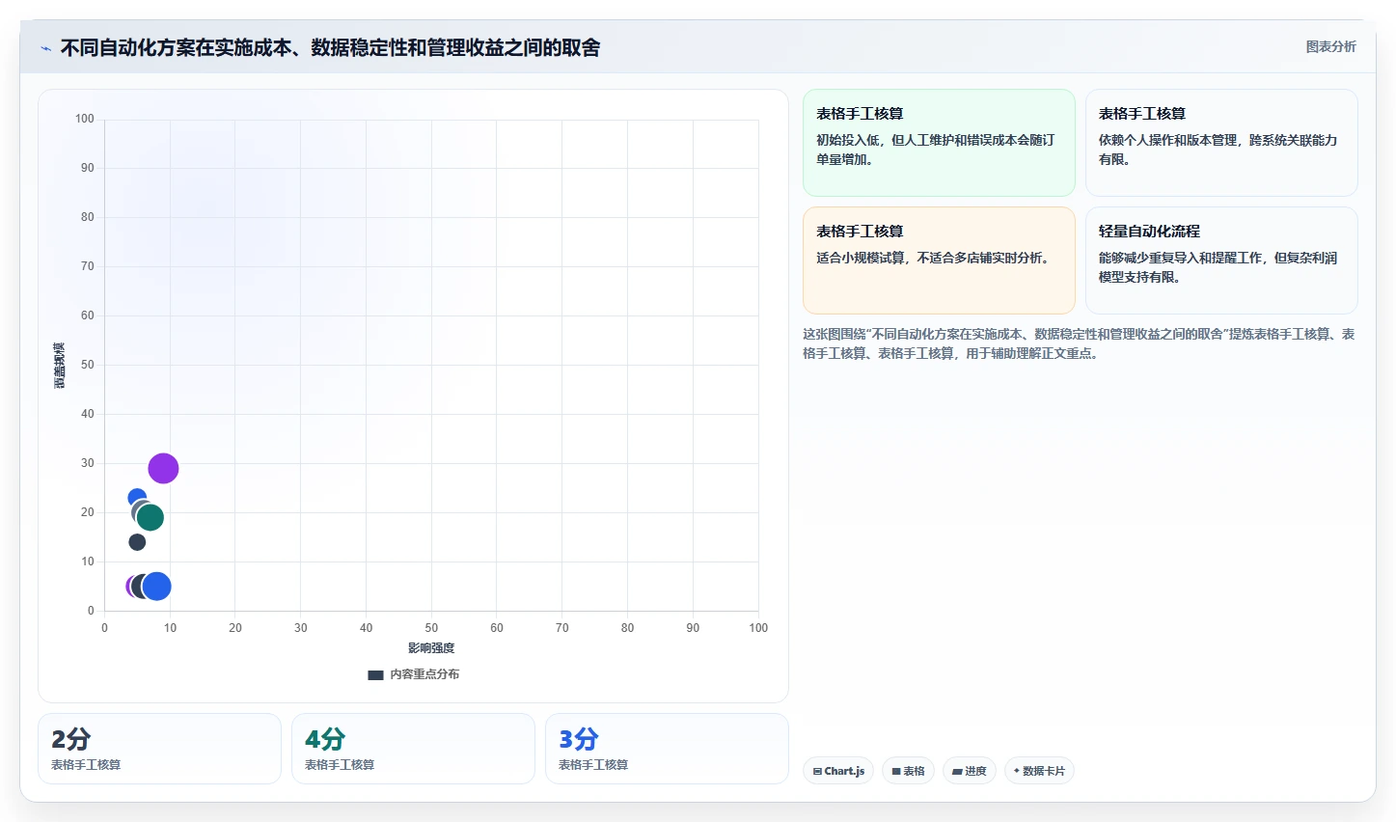Open the orange card about 适合小规模试算
This screenshot has width=1396, height=822.
tap(939, 260)
